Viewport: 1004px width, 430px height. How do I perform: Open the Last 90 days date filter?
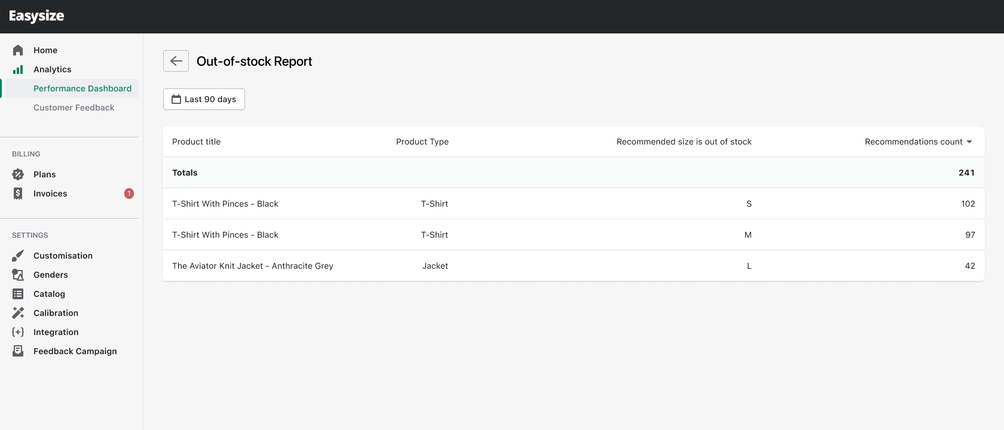[x=204, y=99]
